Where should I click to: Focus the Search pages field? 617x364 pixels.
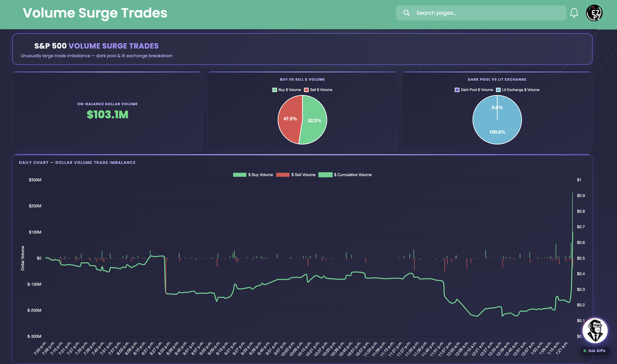[481, 13]
